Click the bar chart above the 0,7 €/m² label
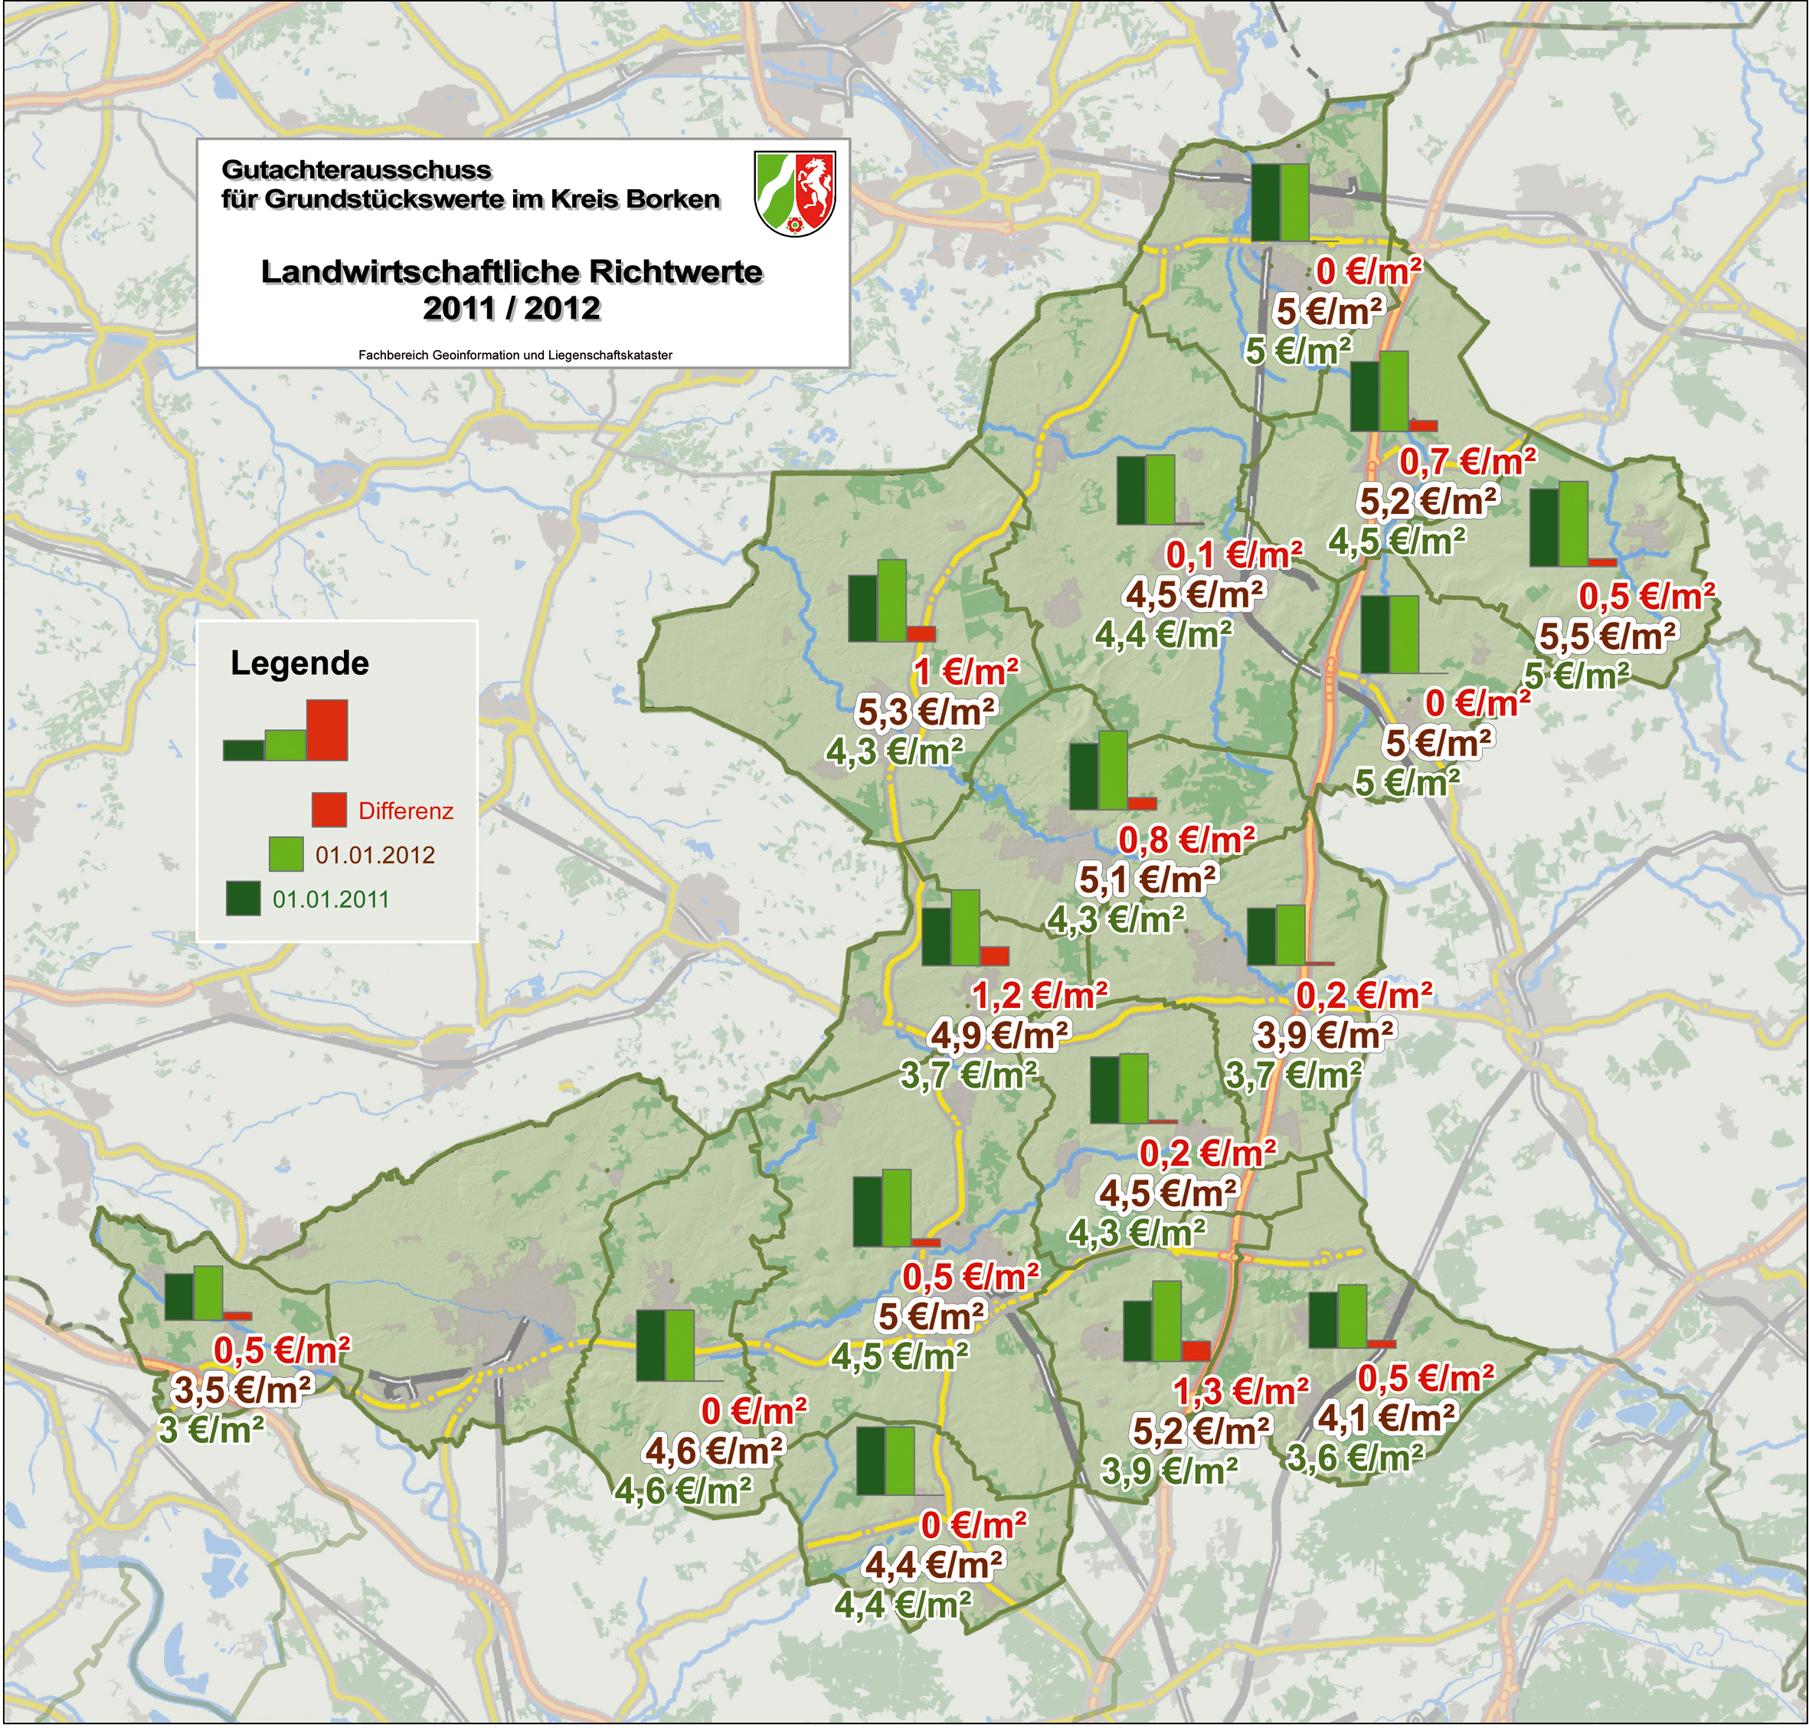 click(x=1394, y=391)
